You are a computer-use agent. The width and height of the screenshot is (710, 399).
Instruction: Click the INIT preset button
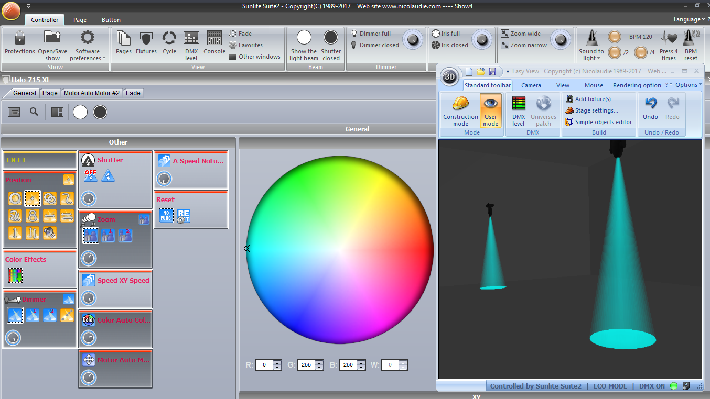click(x=40, y=160)
